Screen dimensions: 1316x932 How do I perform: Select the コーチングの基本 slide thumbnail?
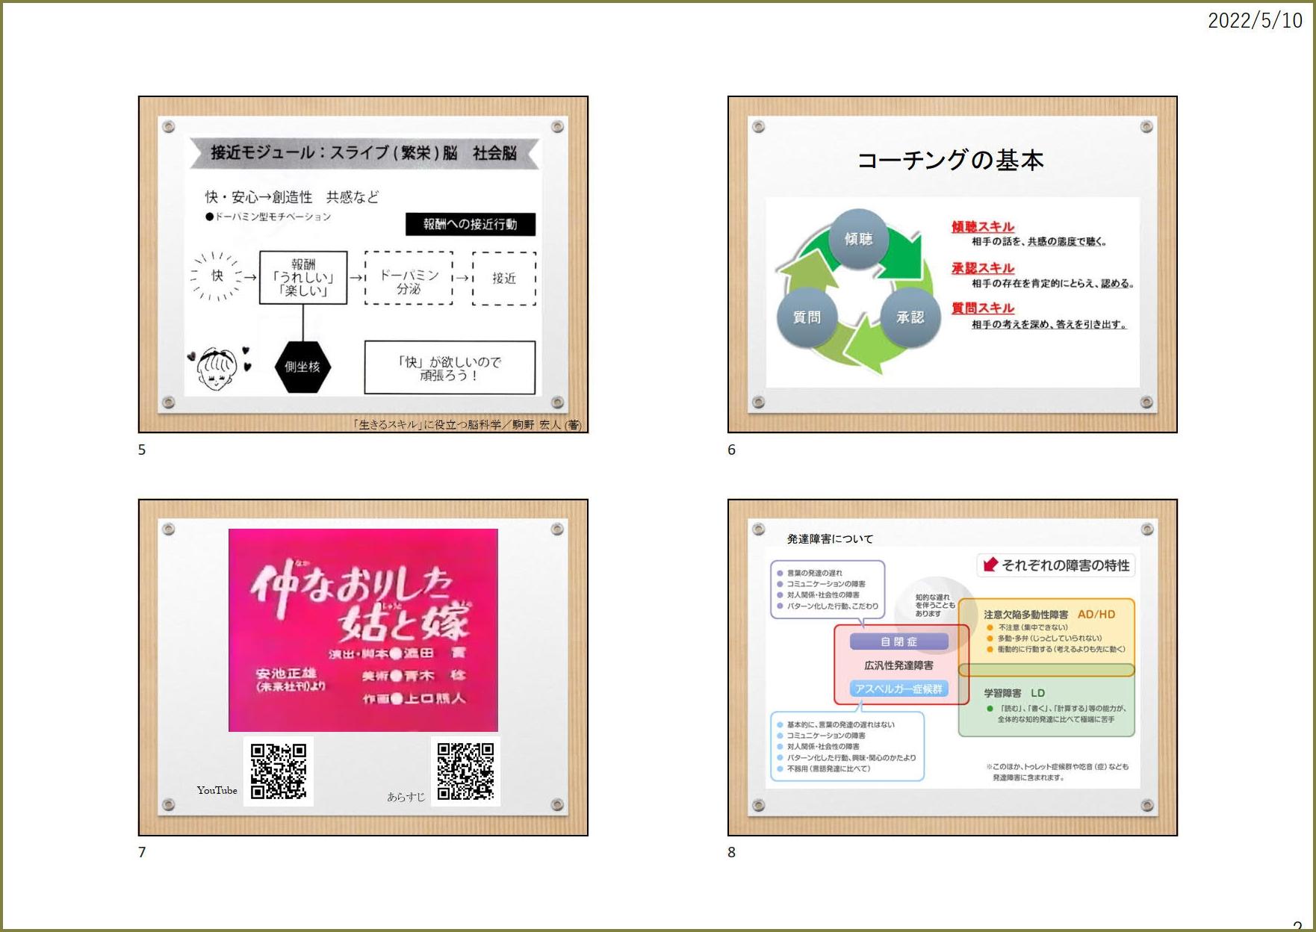(952, 264)
